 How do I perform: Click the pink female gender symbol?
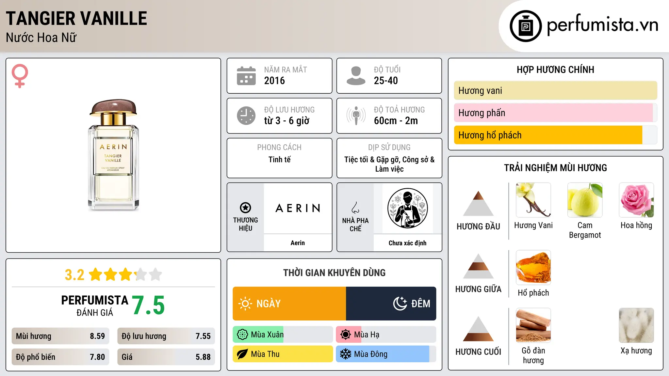pyautogui.click(x=20, y=76)
